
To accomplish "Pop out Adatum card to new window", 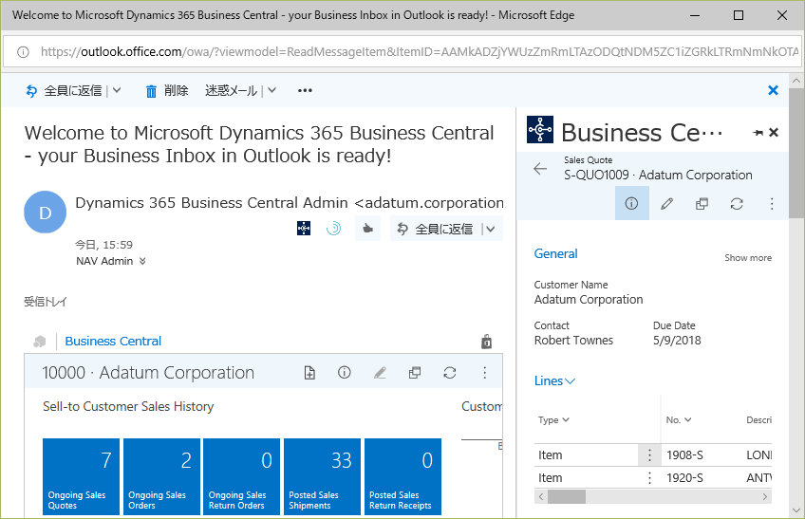I will pos(415,373).
